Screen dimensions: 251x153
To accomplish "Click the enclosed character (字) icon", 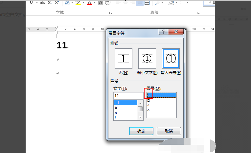I will coord(108,2).
